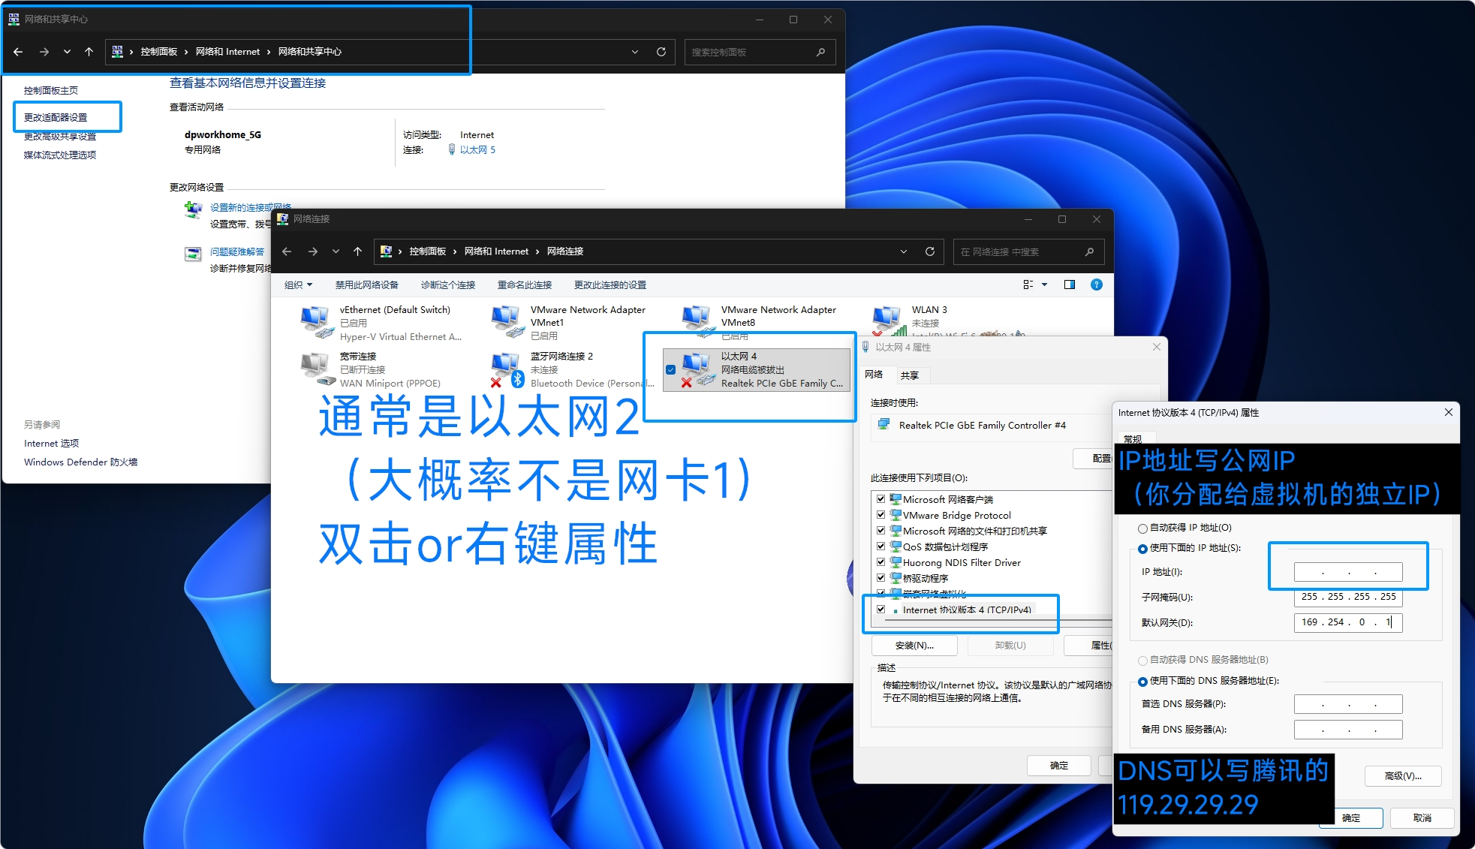The image size is (1475, 849).
Task: Go up one level in 网络连接 window
Action: [357, 251]
